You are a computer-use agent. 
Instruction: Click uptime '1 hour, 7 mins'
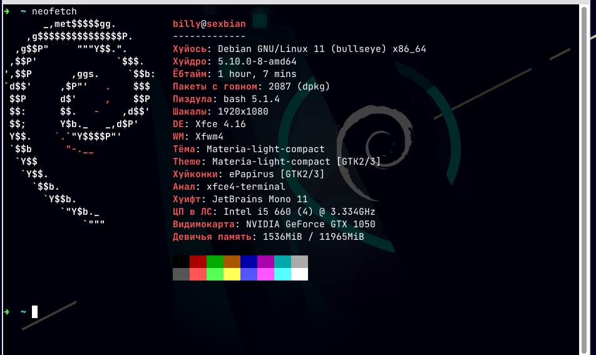pyautogui.click(x=257, y=74)
